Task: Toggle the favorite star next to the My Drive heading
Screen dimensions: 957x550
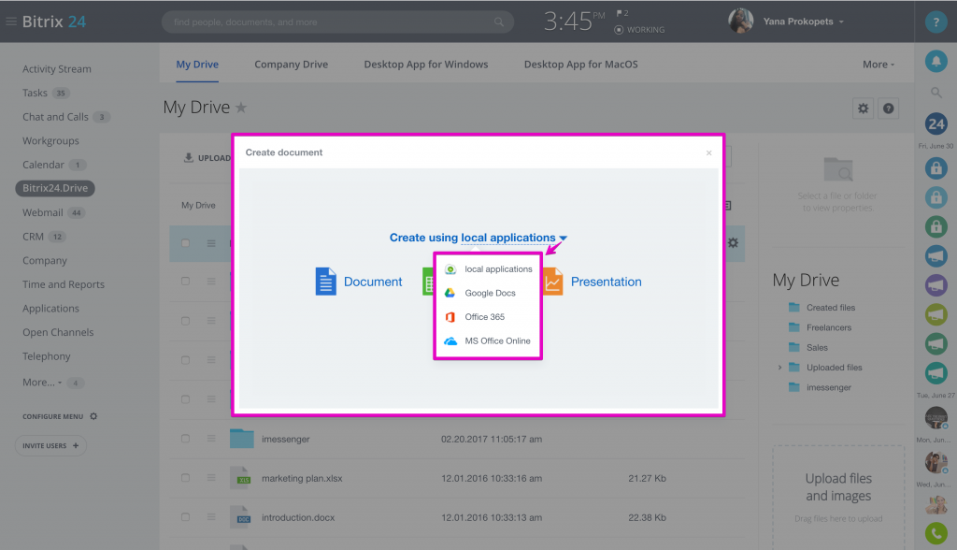Action: [241, 108]
